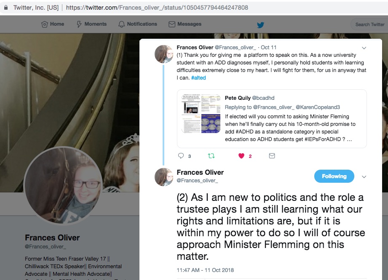Expand the chevron menu on first tweet
The height and width of the screenshot is (280, 388).
[364, 48]
